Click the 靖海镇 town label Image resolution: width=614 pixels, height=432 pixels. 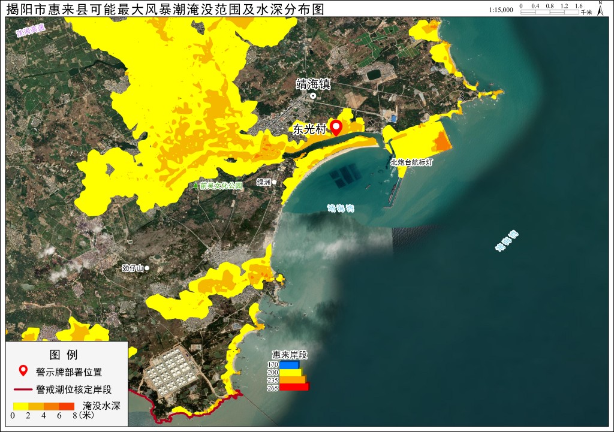pos(313,84)
